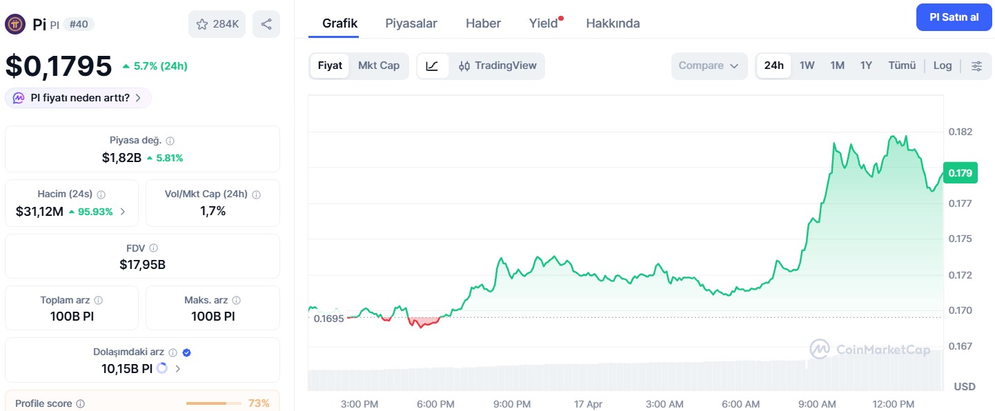Screen dimensions: 995x411
Task: Click the 73% profile score value
Action: click(259, 403)
